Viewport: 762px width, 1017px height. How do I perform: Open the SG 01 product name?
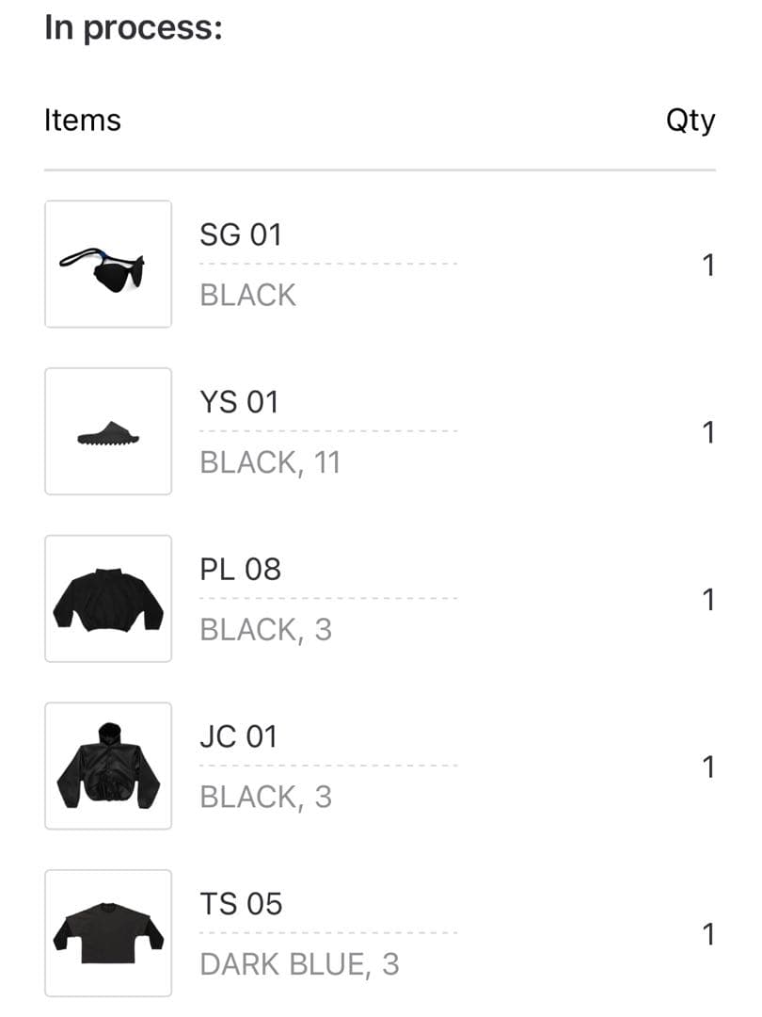(x=242, y=234)
